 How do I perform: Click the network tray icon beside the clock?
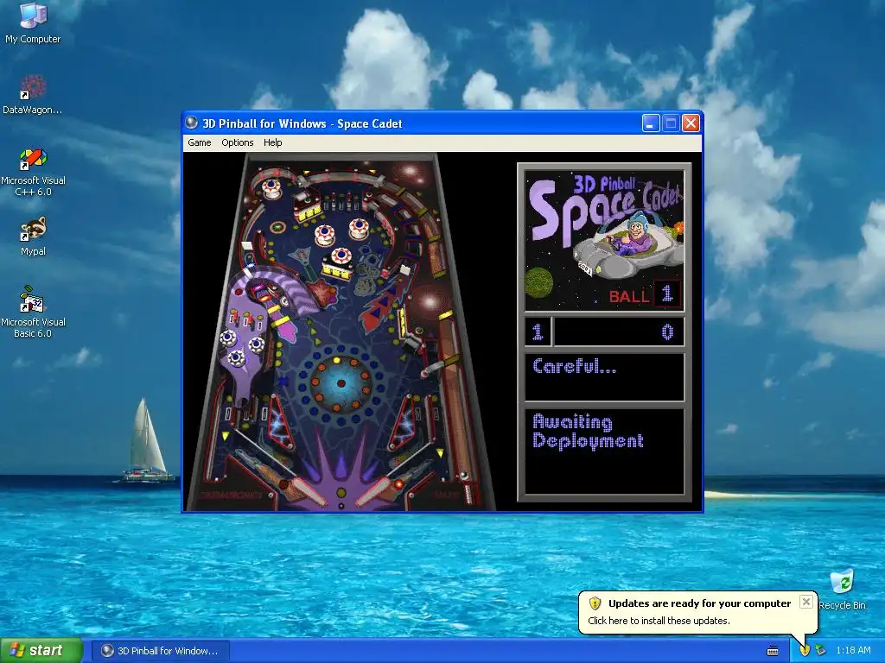click(x=821, y=651)
